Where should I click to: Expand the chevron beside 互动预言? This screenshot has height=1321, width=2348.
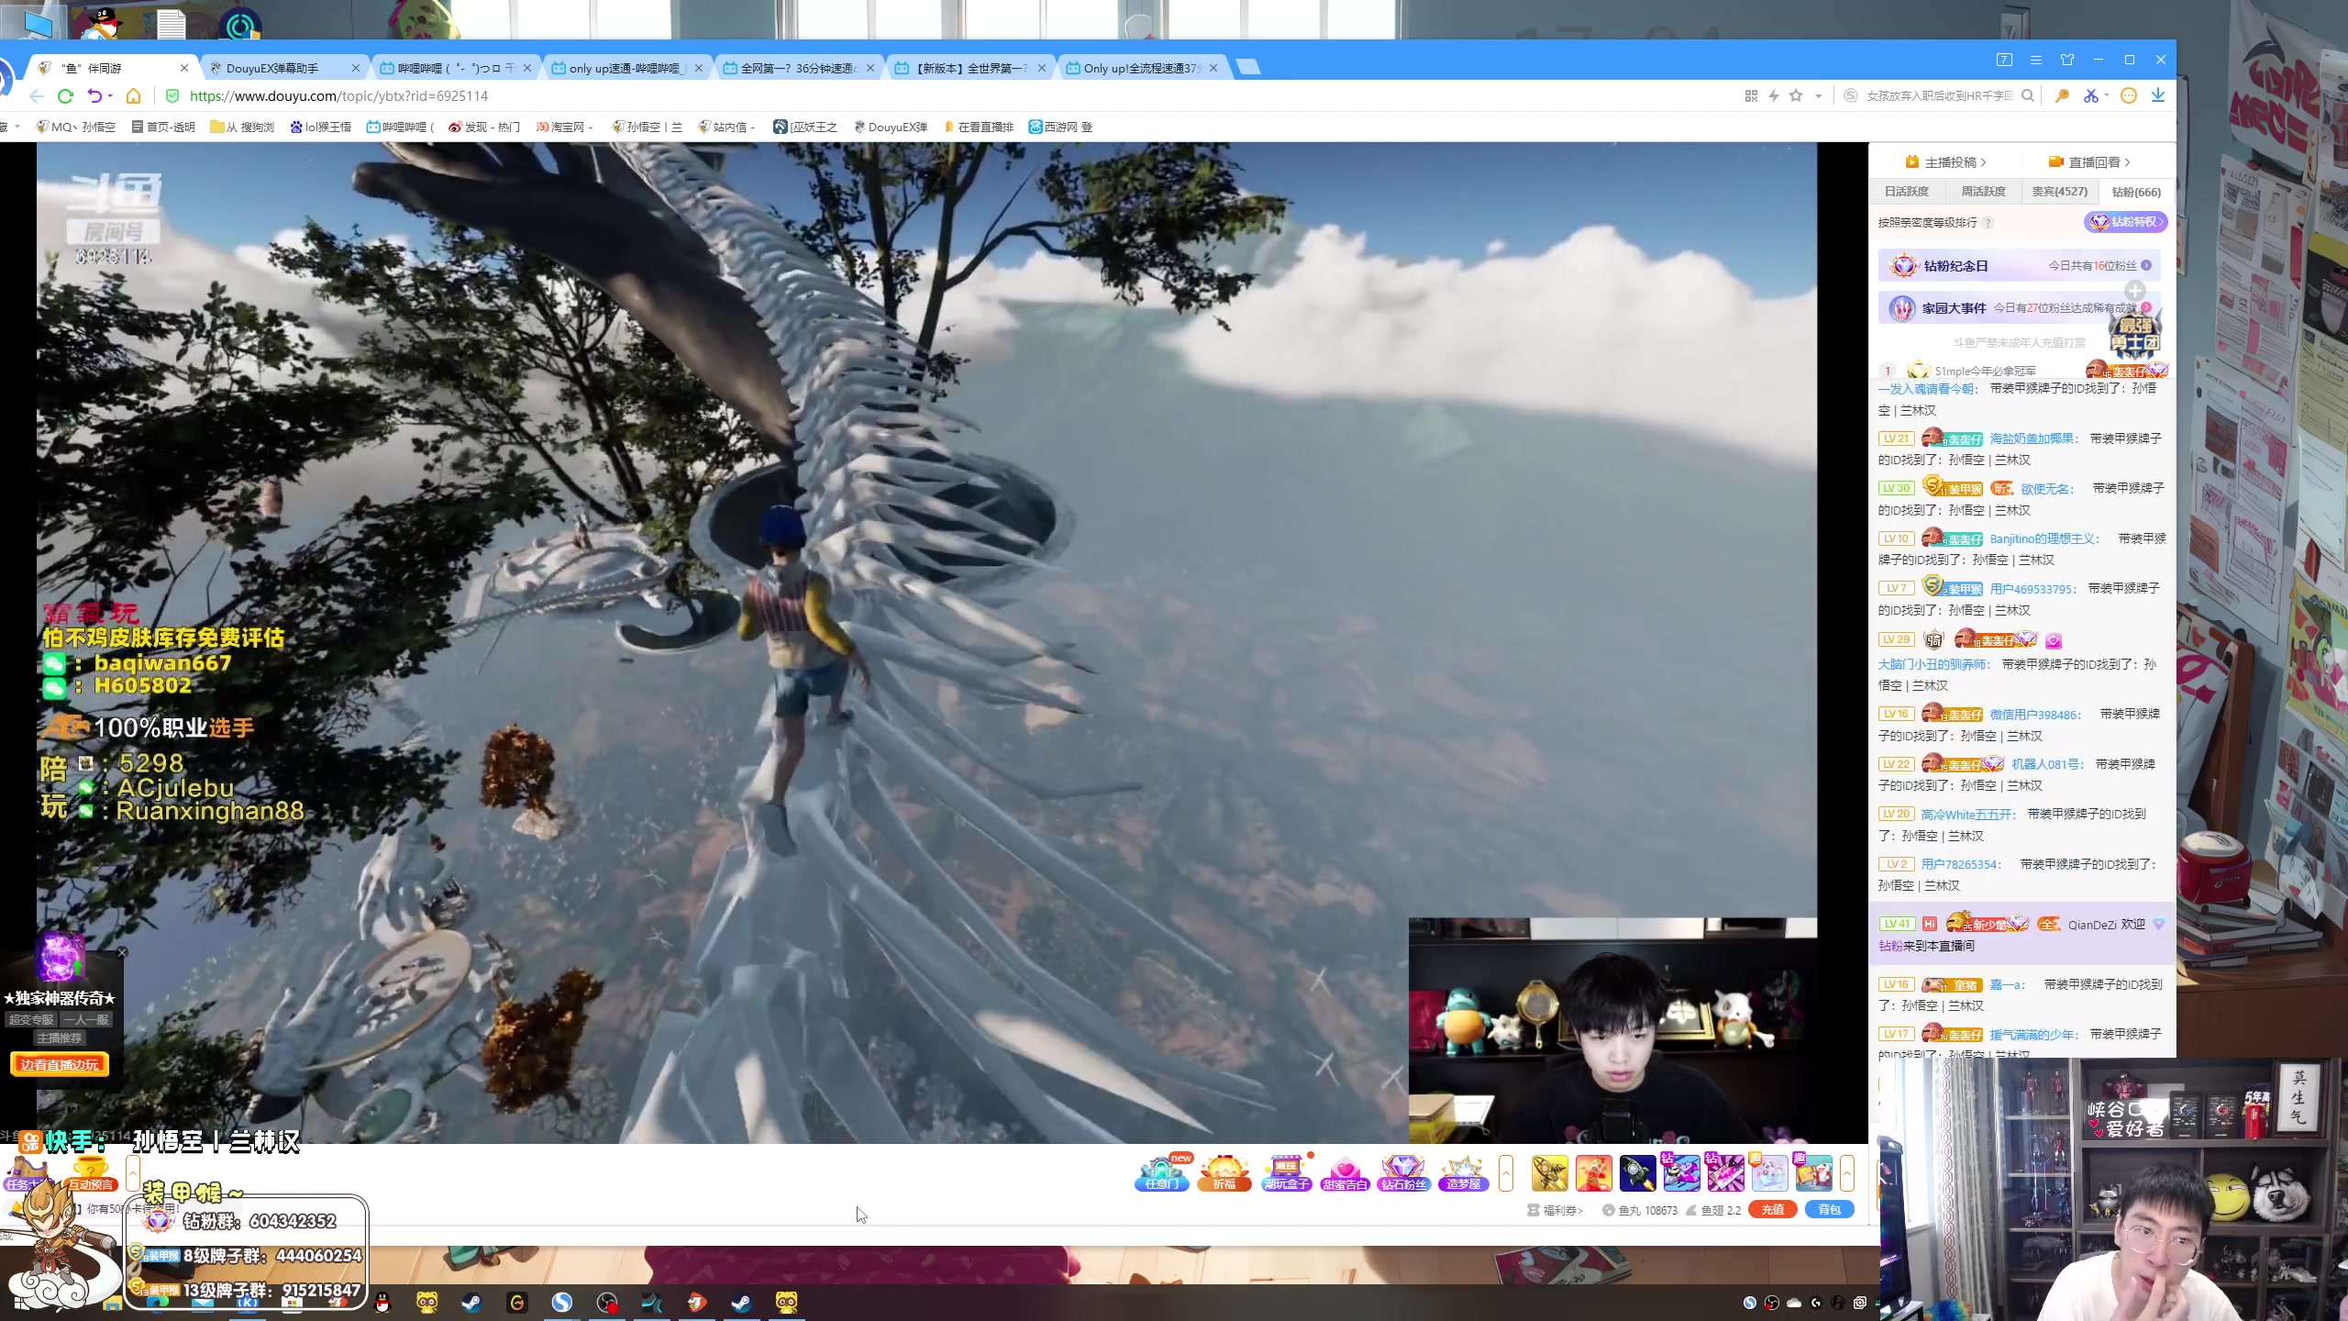point(133,1173)
